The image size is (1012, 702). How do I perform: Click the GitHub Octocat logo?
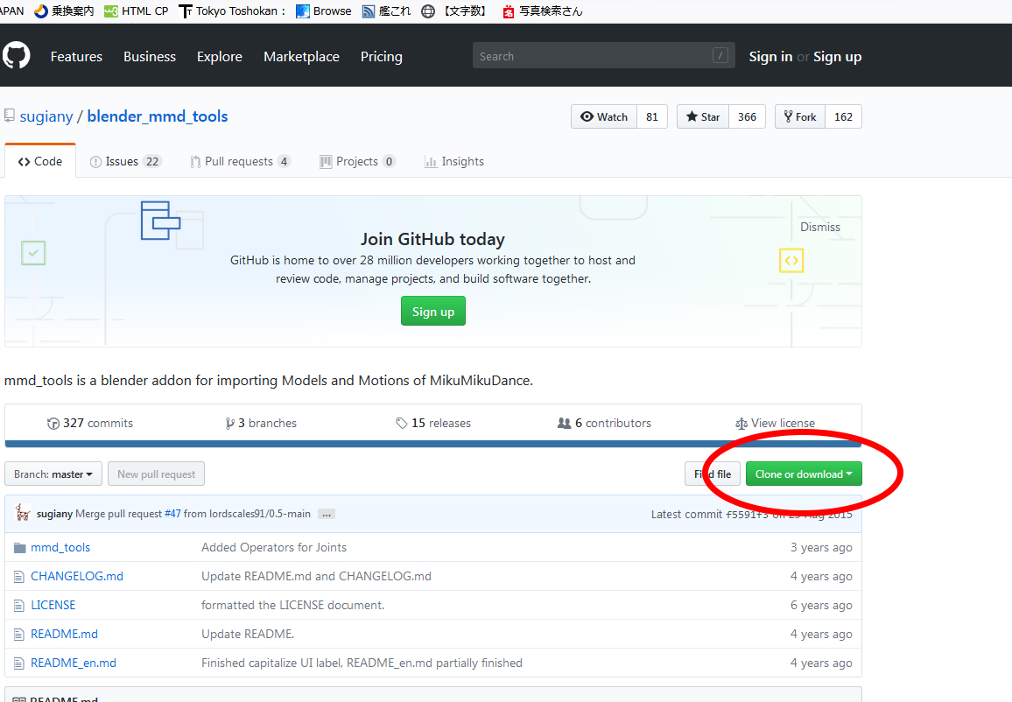(16, 56)
